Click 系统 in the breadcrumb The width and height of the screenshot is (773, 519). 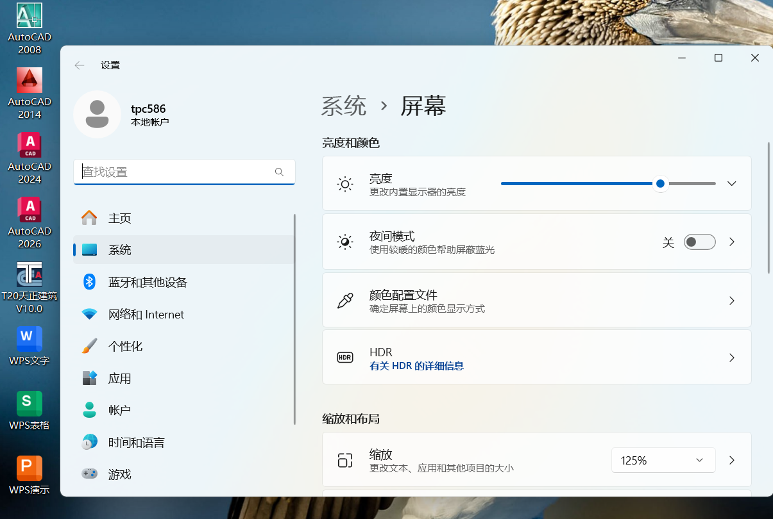point(344,106)
